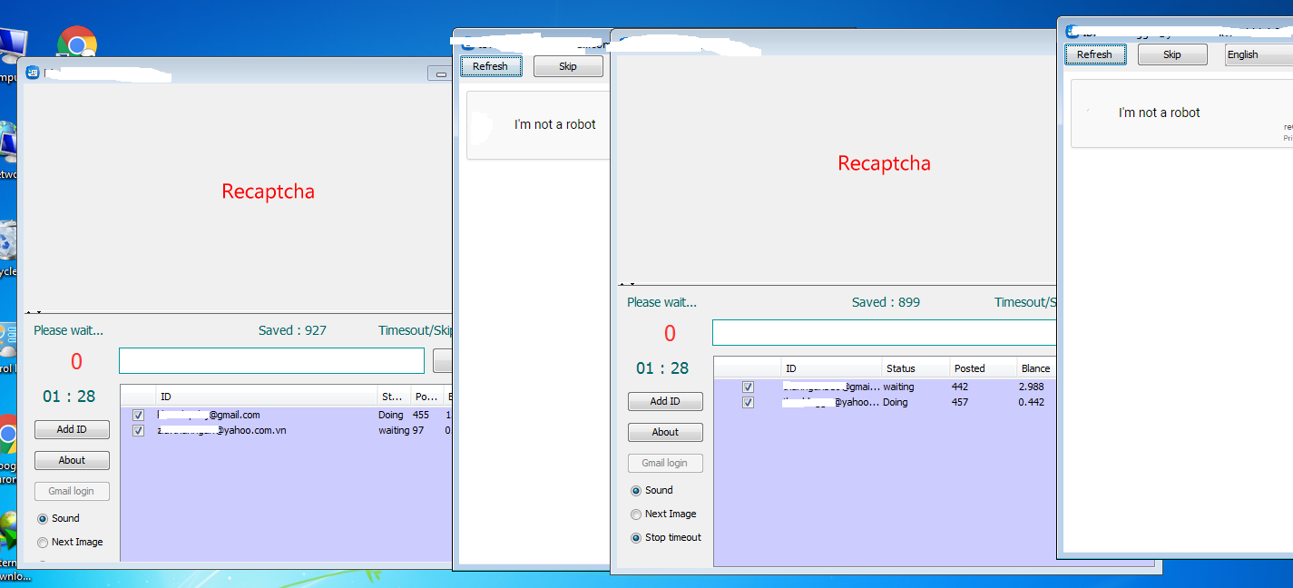This screenshot has height=588, width=1293.
Task: Click Skip in the captcha window with English dropdown
Action: coord(1172,54)
